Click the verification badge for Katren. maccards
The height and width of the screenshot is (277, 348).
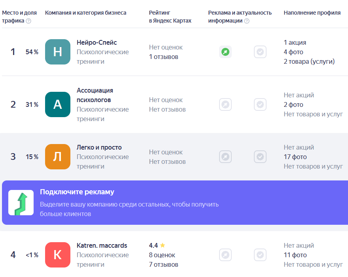(x=260, y=255)
